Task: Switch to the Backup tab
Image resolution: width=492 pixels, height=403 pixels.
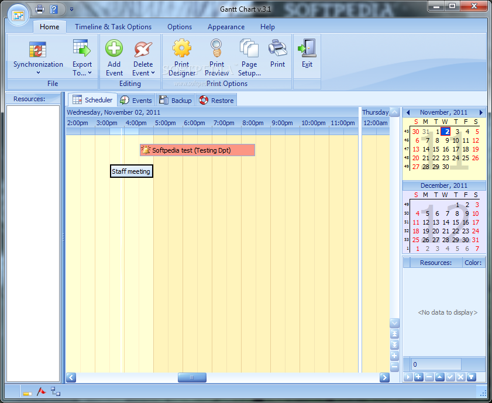Action: point(176,101)
